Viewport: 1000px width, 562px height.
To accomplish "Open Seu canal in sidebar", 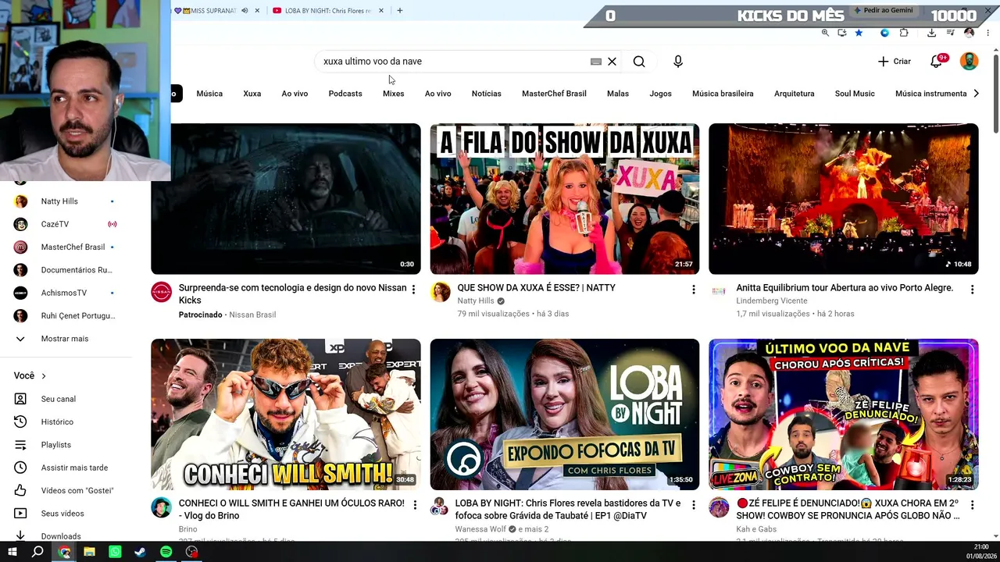I will click(65, 399).
